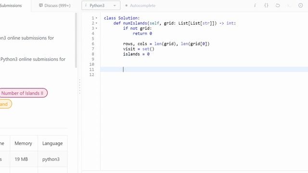Click the left panel vertical scrollbar
The width and height of the screenshot is (308, 173).
point(76,40)
